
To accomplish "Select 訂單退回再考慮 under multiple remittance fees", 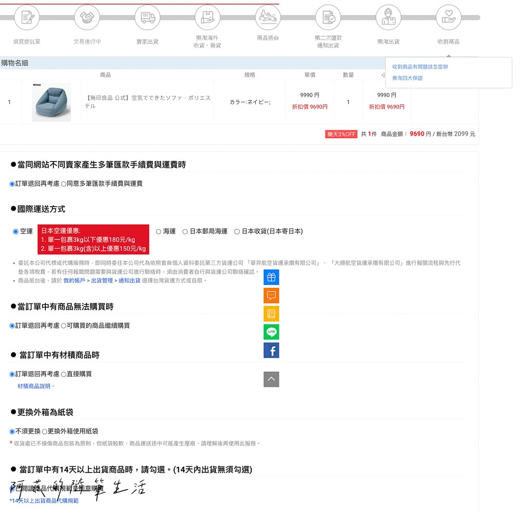I will 12,184.
